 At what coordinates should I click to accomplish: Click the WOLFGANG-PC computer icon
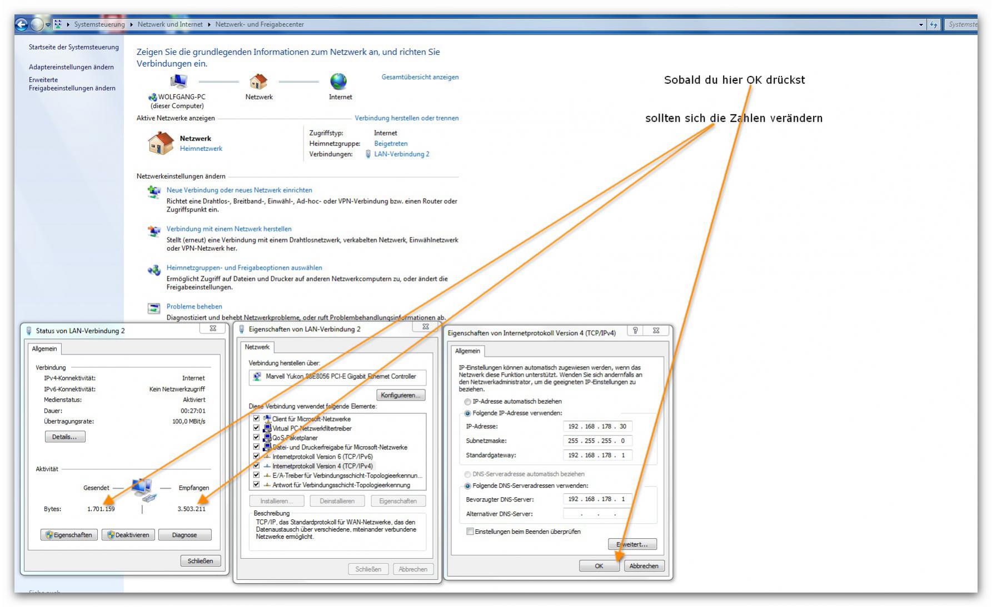point(178,82)
